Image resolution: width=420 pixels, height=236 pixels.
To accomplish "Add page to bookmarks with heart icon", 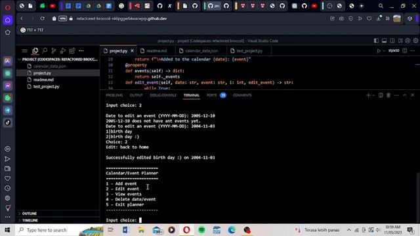I will coord(369,18).
